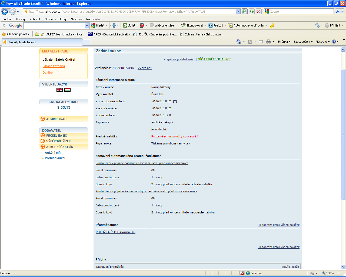
Task: Click the Refresh page icon
Action: click(252, 11)
